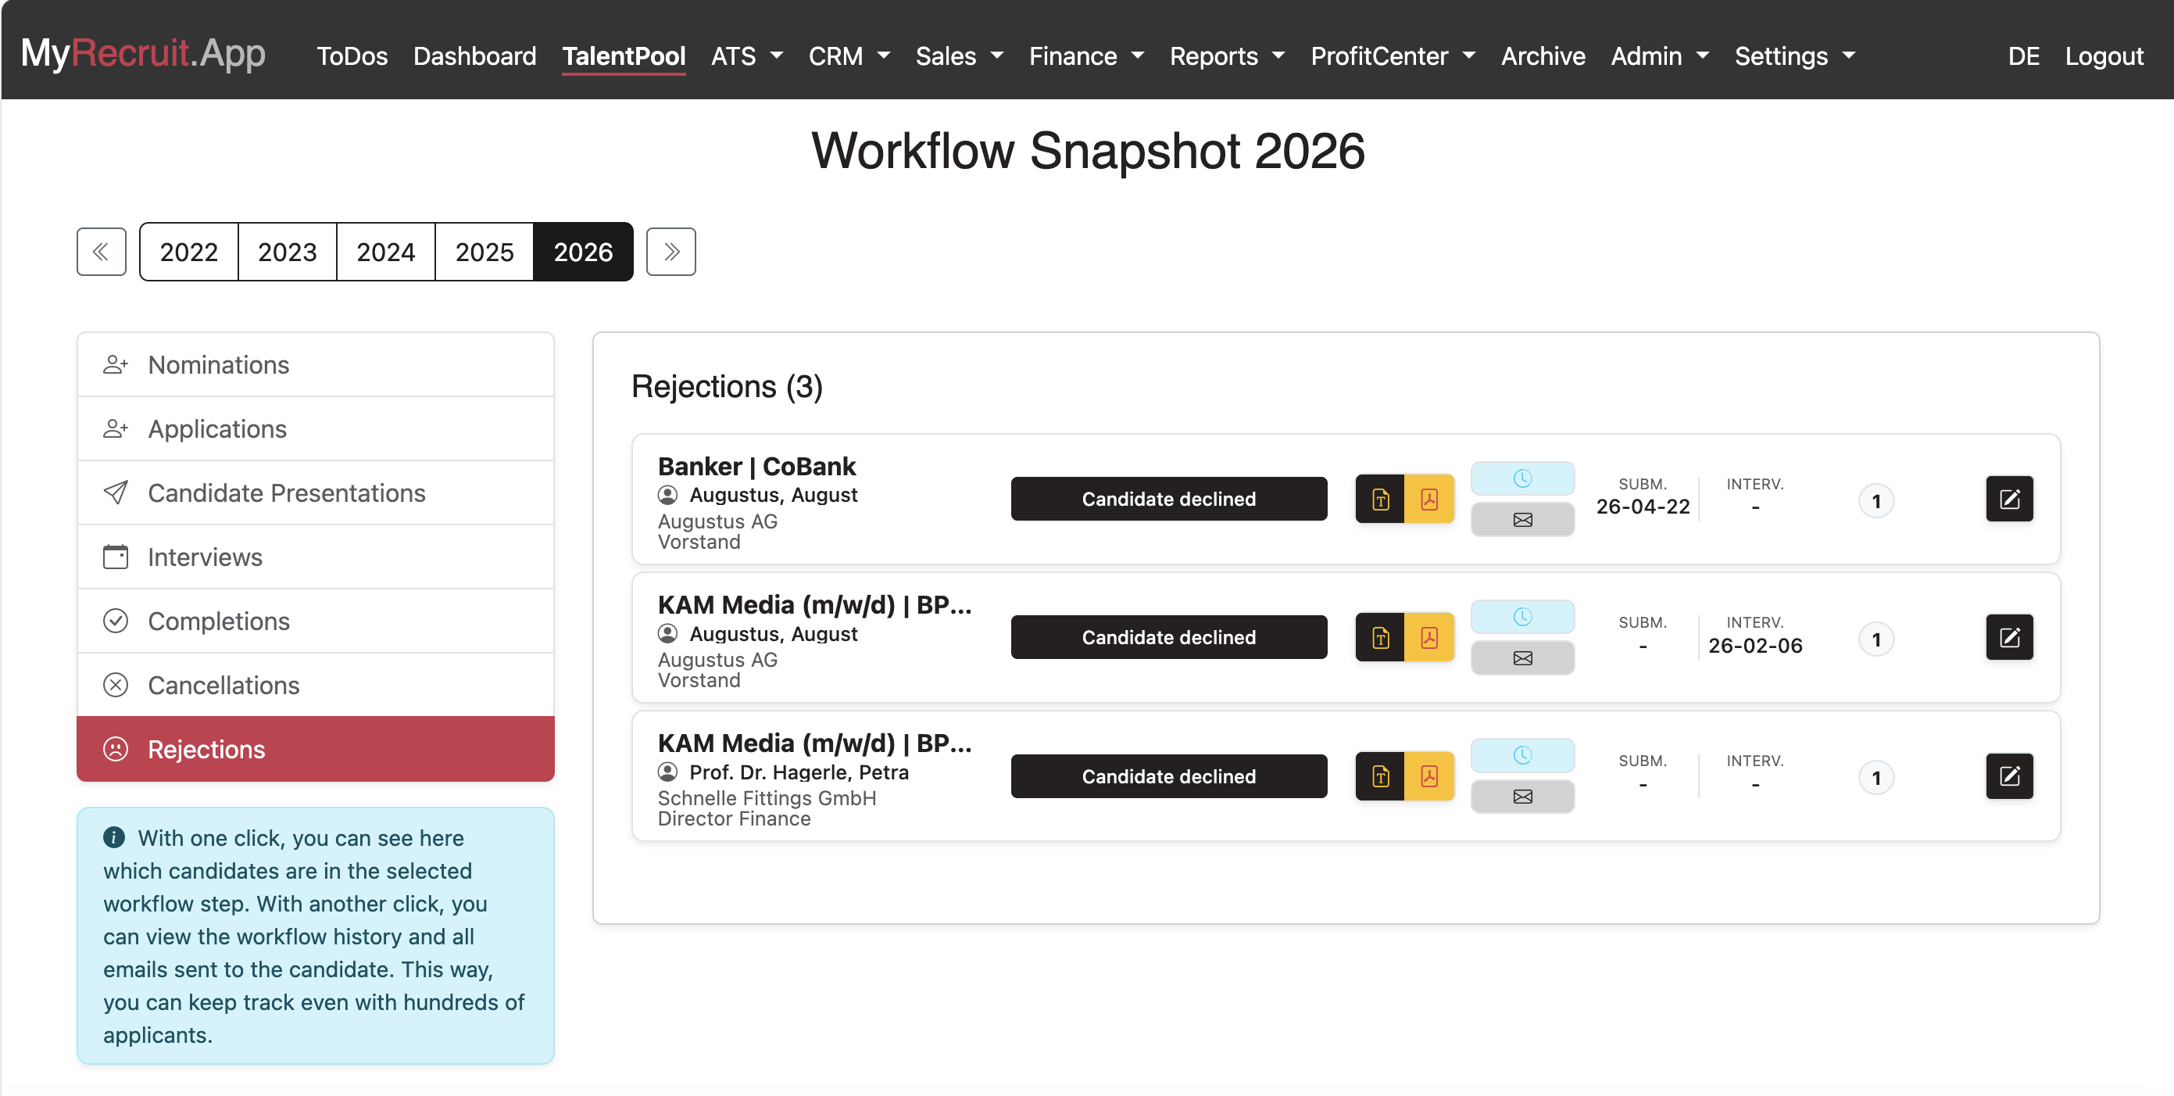Image resolution: width=2174 pixels, height=1096 pixels.
Task: Click Candidate declined button for Banker CoBank
Action: coord(1169,499)
